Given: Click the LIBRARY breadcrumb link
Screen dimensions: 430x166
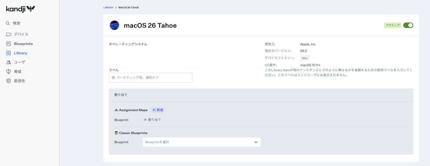Looking at the screenshot, I should tap(108, 7).
